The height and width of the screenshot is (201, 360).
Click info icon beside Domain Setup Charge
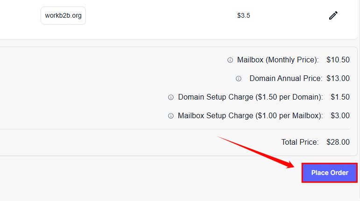(170, 97)
